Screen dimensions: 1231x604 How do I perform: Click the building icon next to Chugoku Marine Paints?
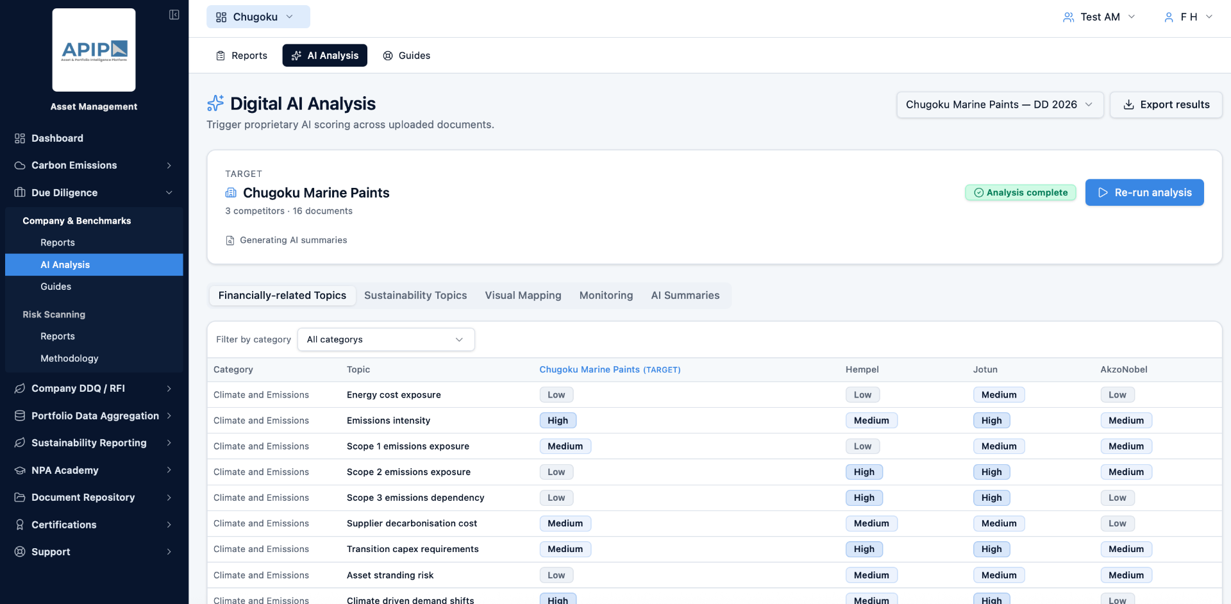[x=231, y=193]
